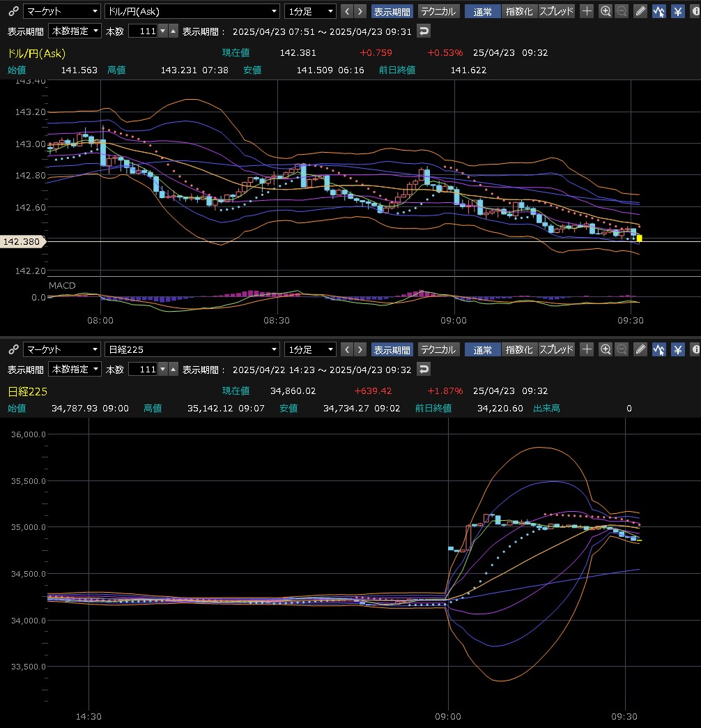Viewport: 701px width, 728px height.
Task: Select the pencil drawing tool in the 日経225 chart
Action: point(640,349)
